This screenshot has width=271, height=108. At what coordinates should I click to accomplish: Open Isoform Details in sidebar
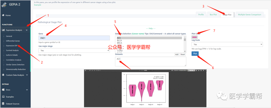point(12,55)
